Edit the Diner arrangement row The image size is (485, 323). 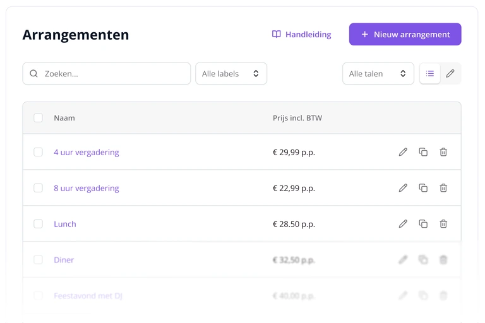pos(403,260)
